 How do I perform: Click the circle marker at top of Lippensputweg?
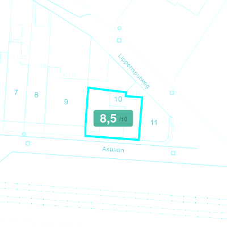(119, 28)
